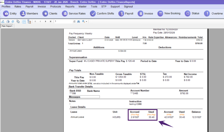Open the Rates menu
The image size is (224, 132).
(18, 7)
